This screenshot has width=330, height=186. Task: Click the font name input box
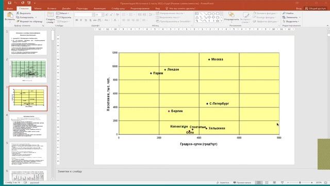point(83,14)
